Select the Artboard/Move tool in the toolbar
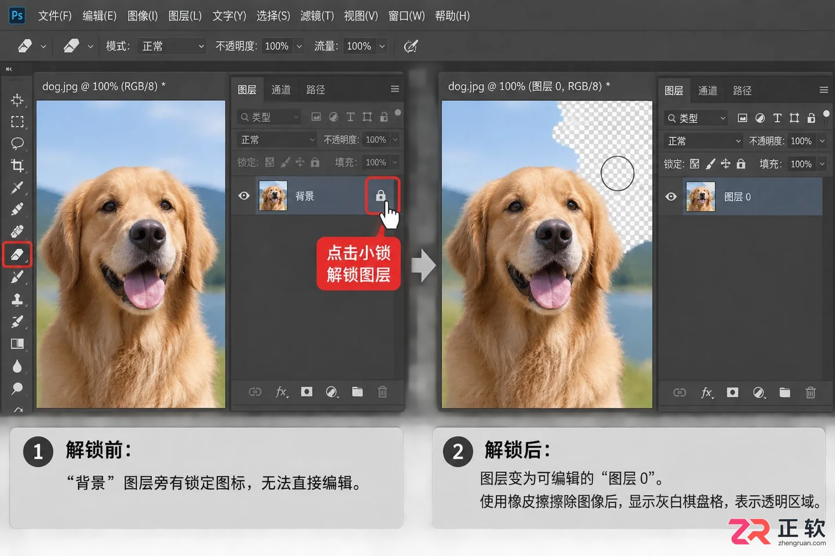The image size is (835, 556). [x=17, y=100]
